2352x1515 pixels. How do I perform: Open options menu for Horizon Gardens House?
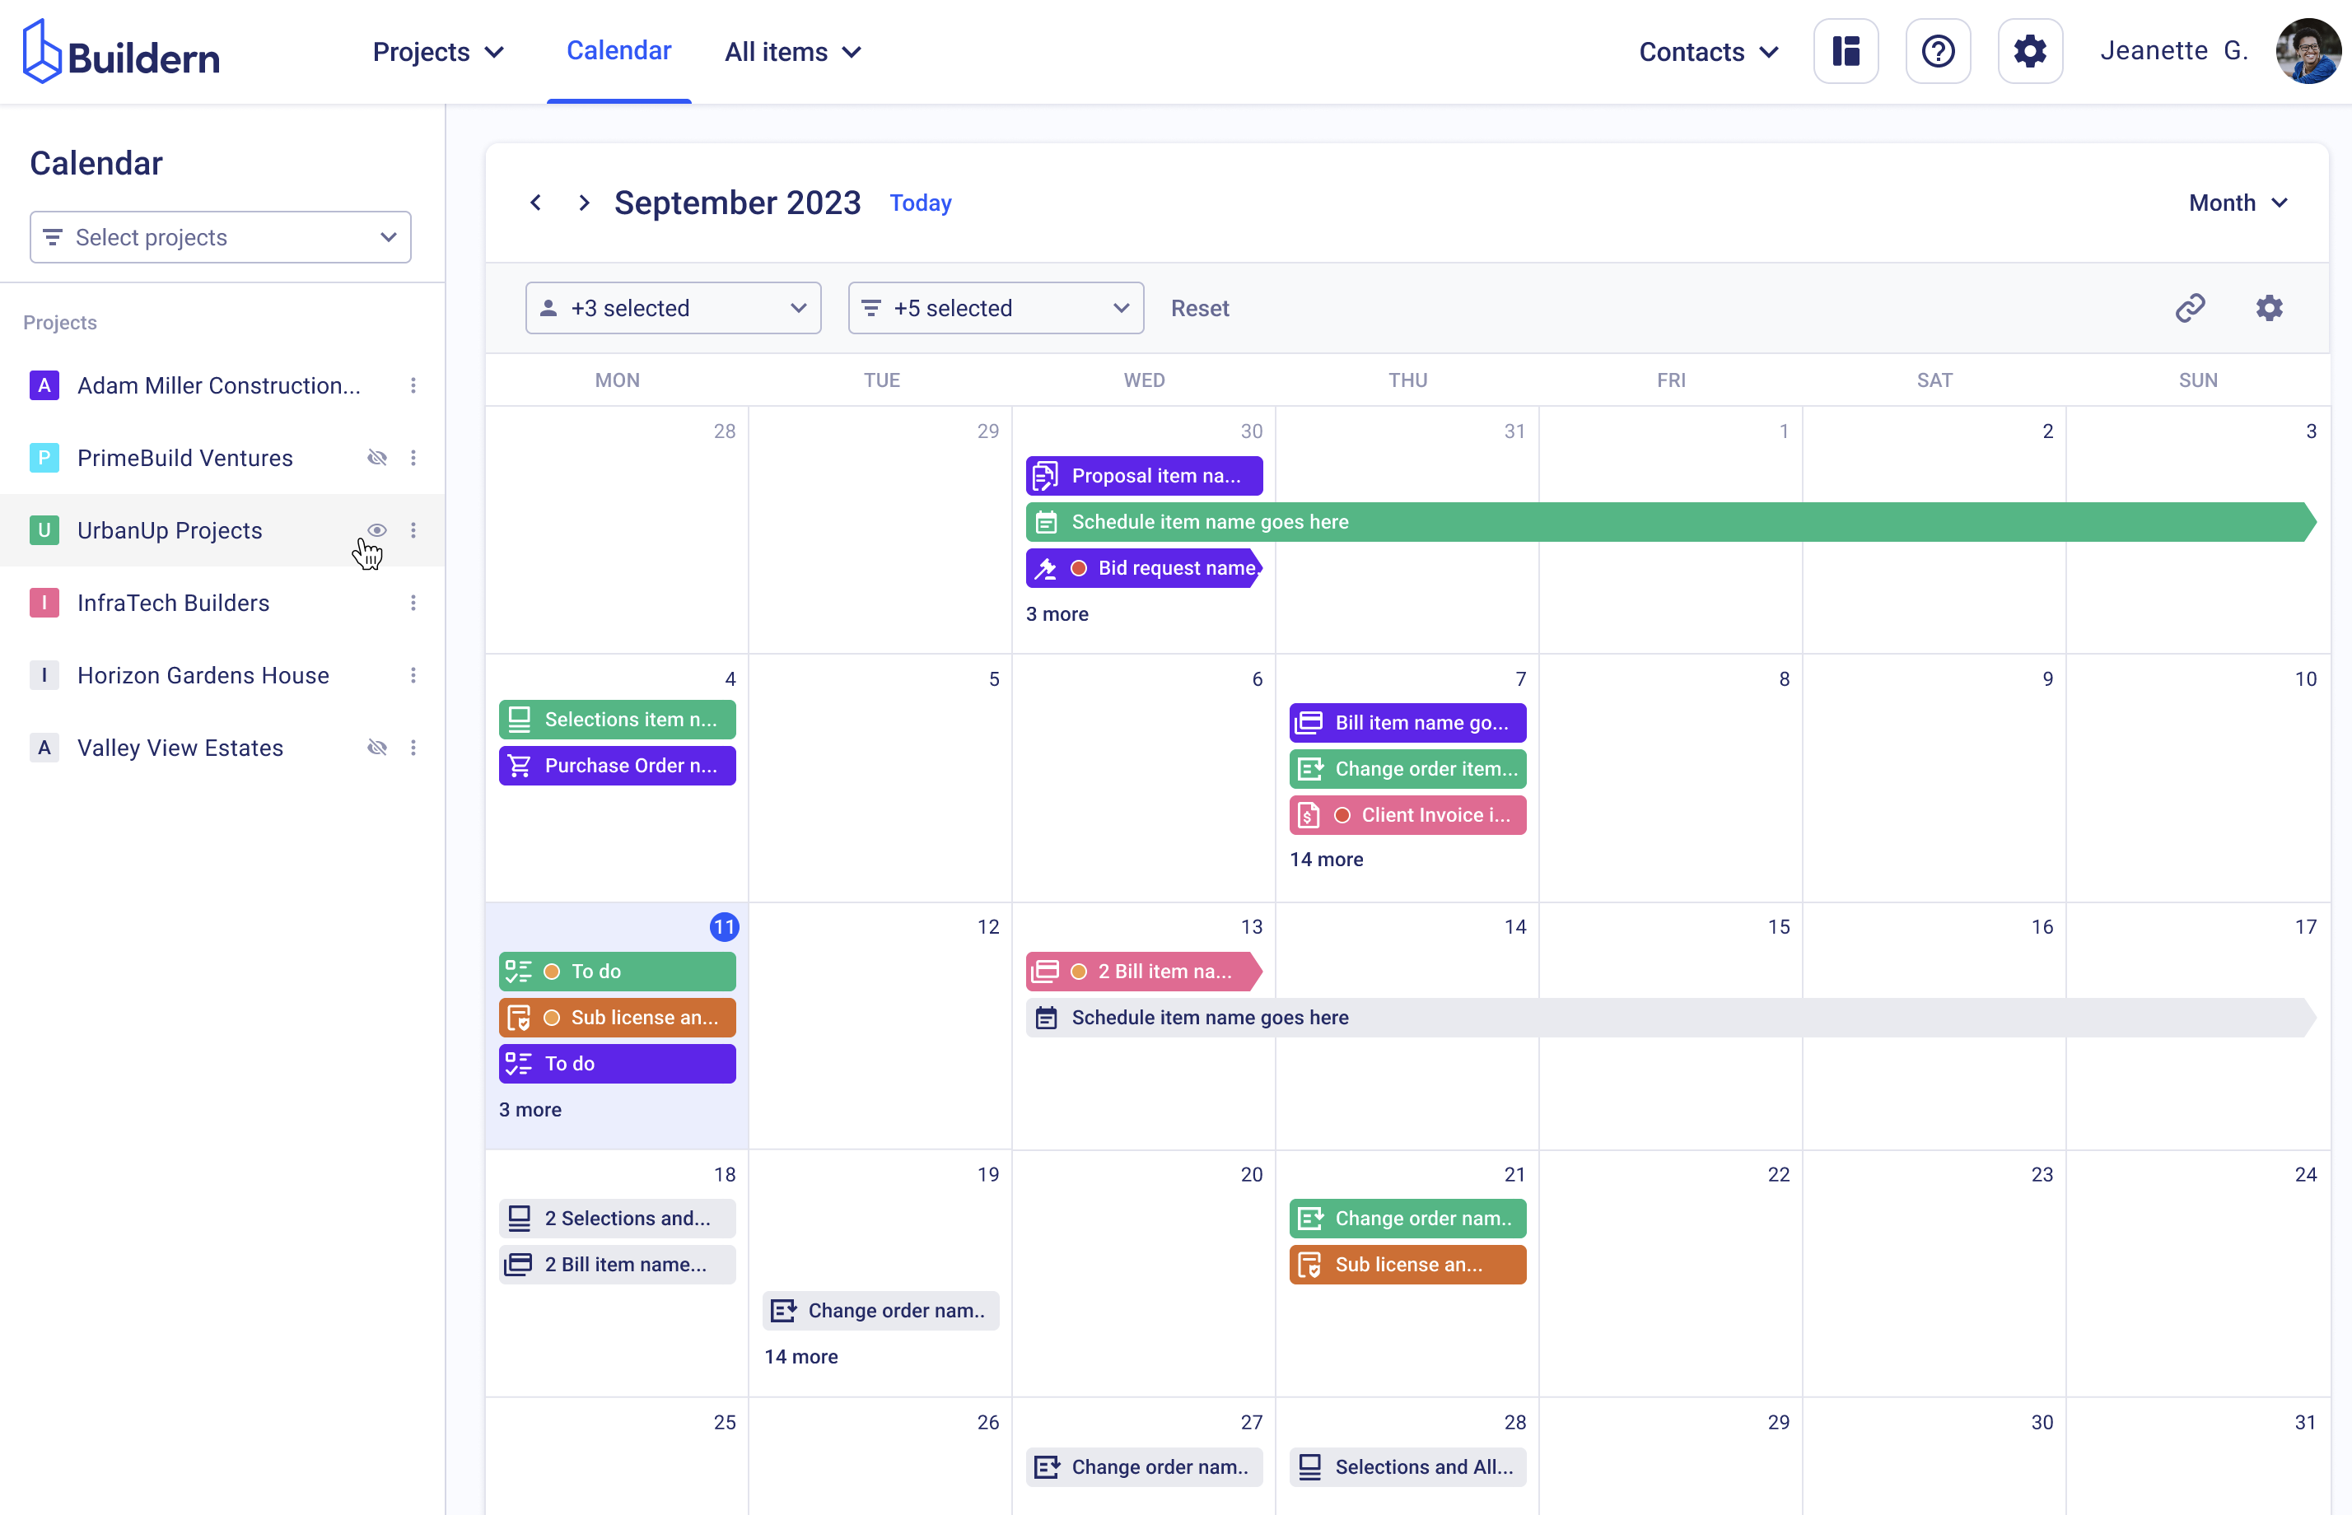click(x=413, y=676)
